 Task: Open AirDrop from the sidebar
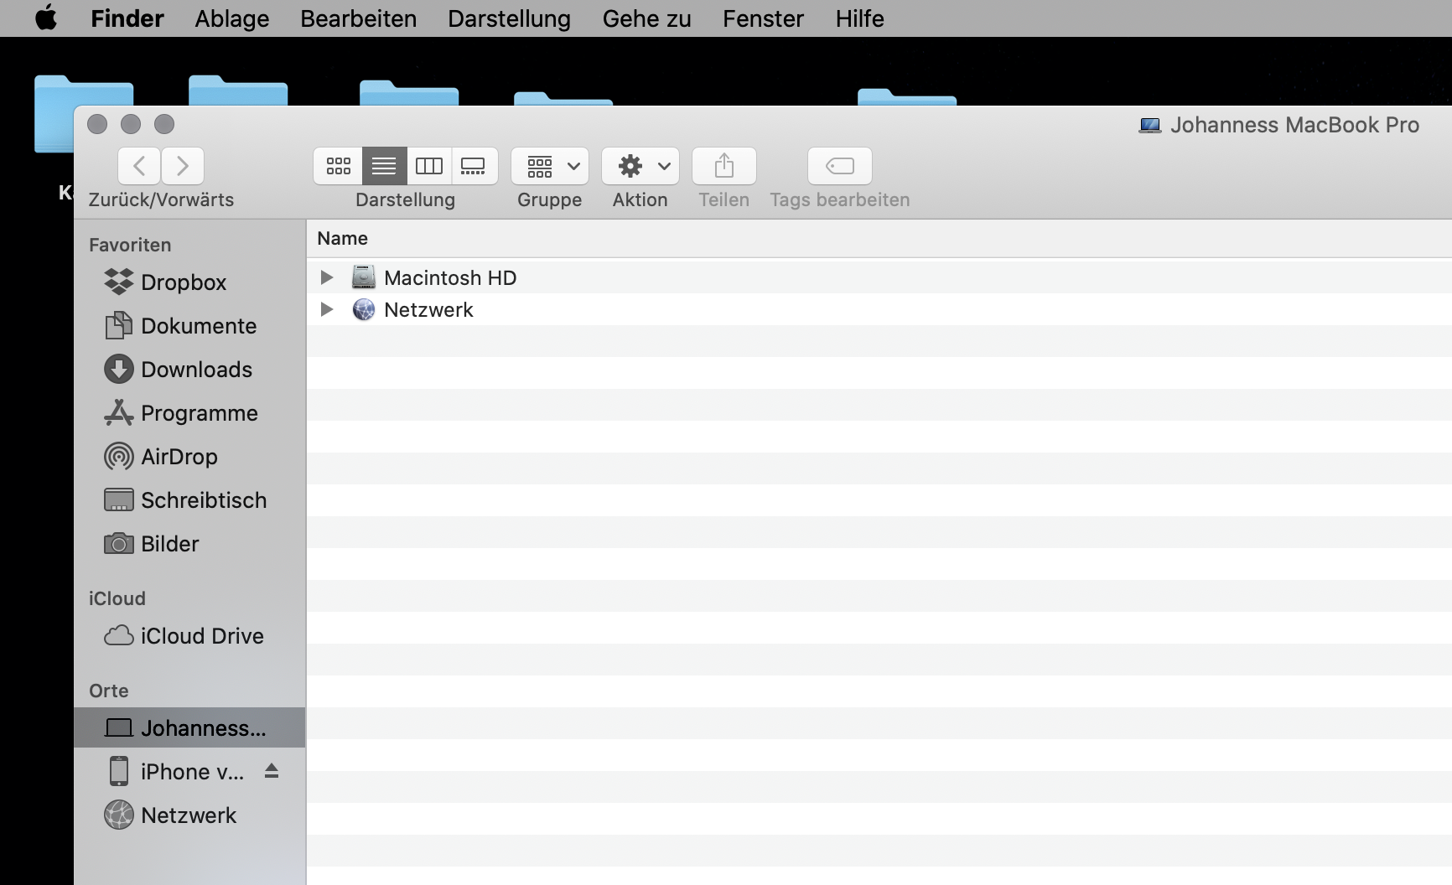click(x=178, y=457)
